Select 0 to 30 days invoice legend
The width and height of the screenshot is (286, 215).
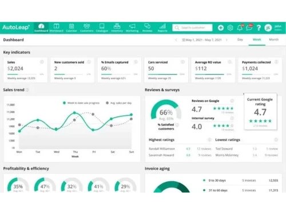[x=215, y=180]
